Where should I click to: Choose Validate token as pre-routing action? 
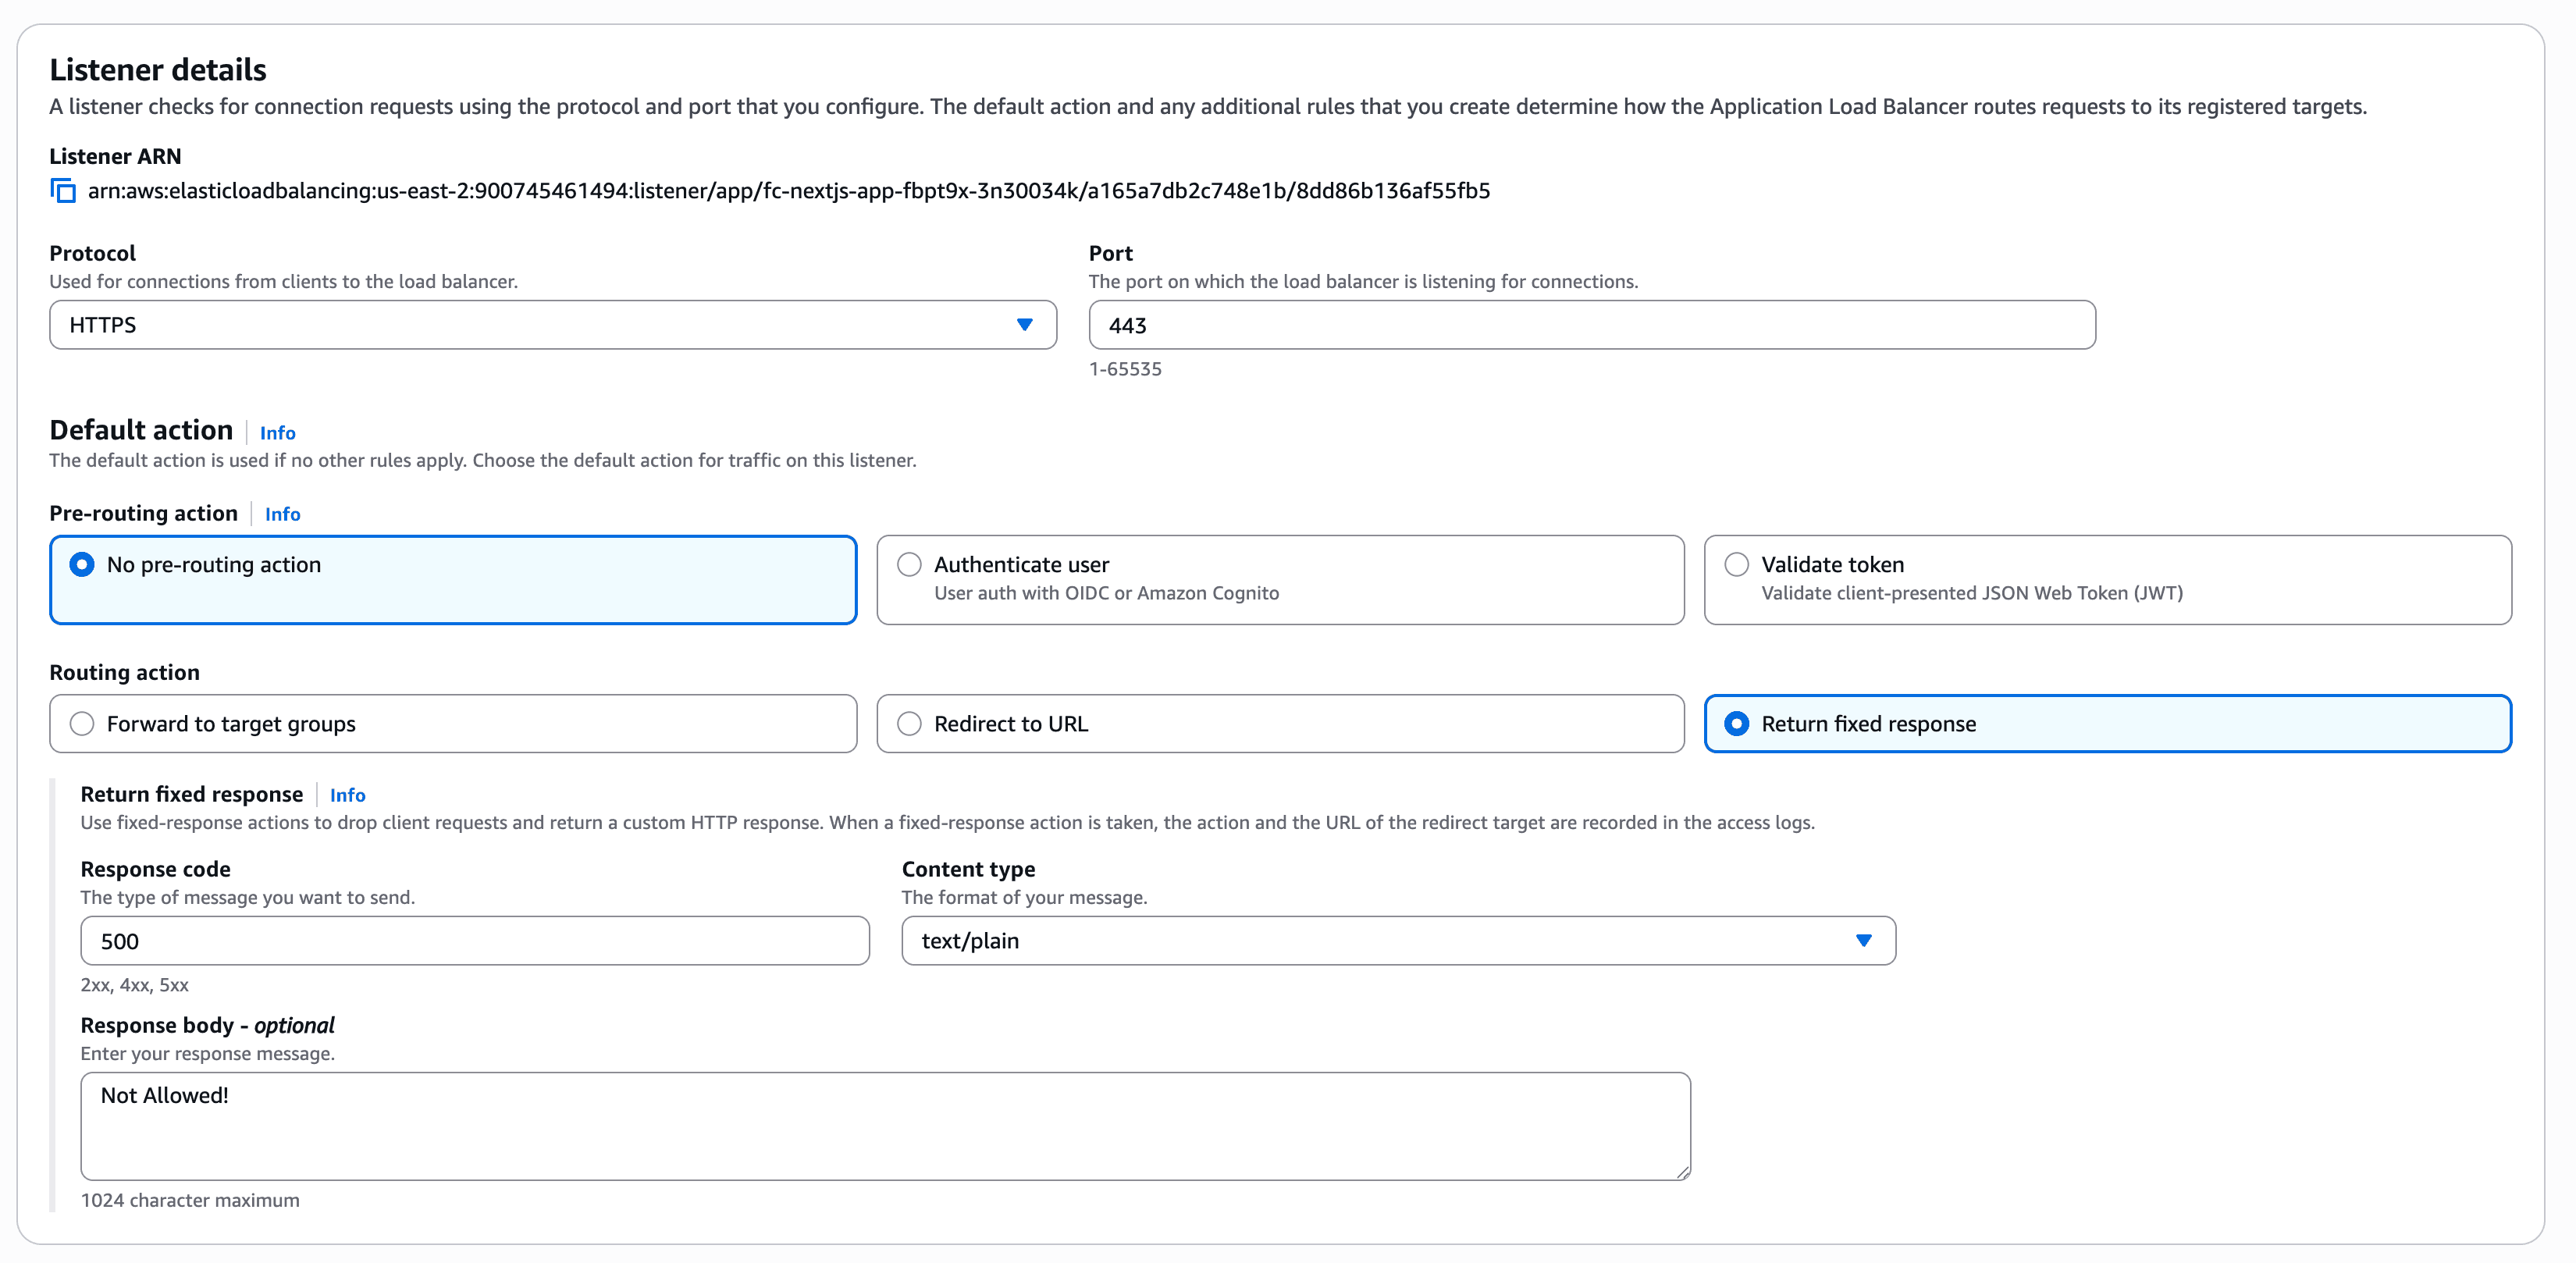click(1737, 564)
